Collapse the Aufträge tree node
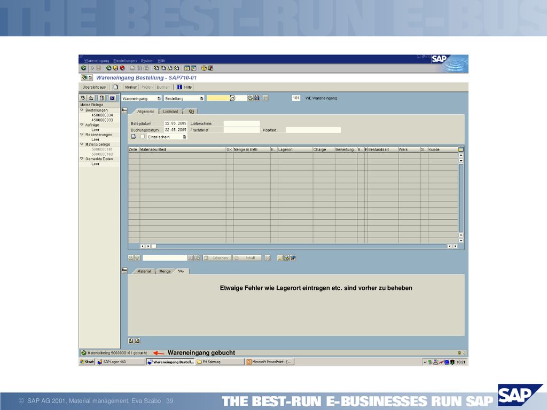Image resolution: width=547 pixels, height=410 pixels. point(82,124)
